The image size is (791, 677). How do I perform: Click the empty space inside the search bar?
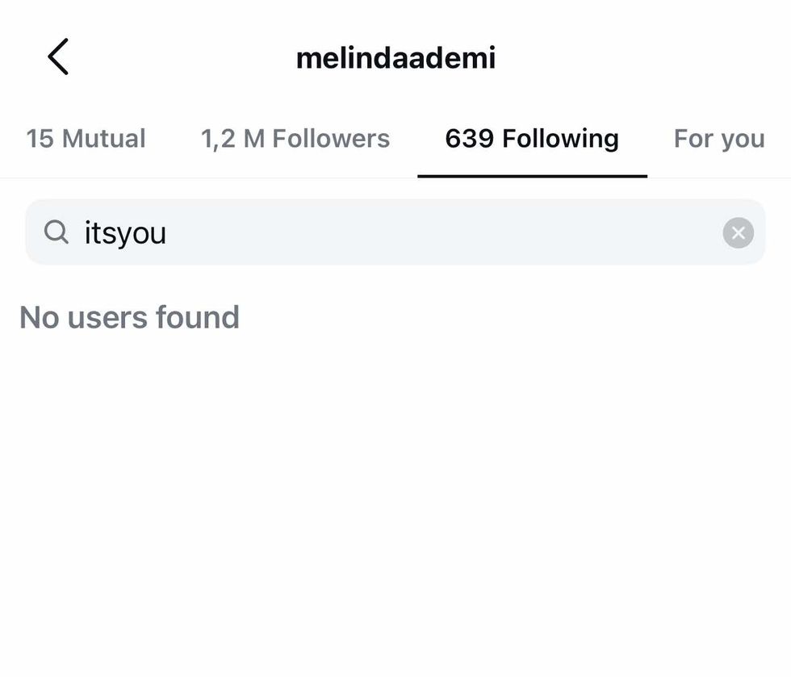pyautogui.click(x=444, y=233)
